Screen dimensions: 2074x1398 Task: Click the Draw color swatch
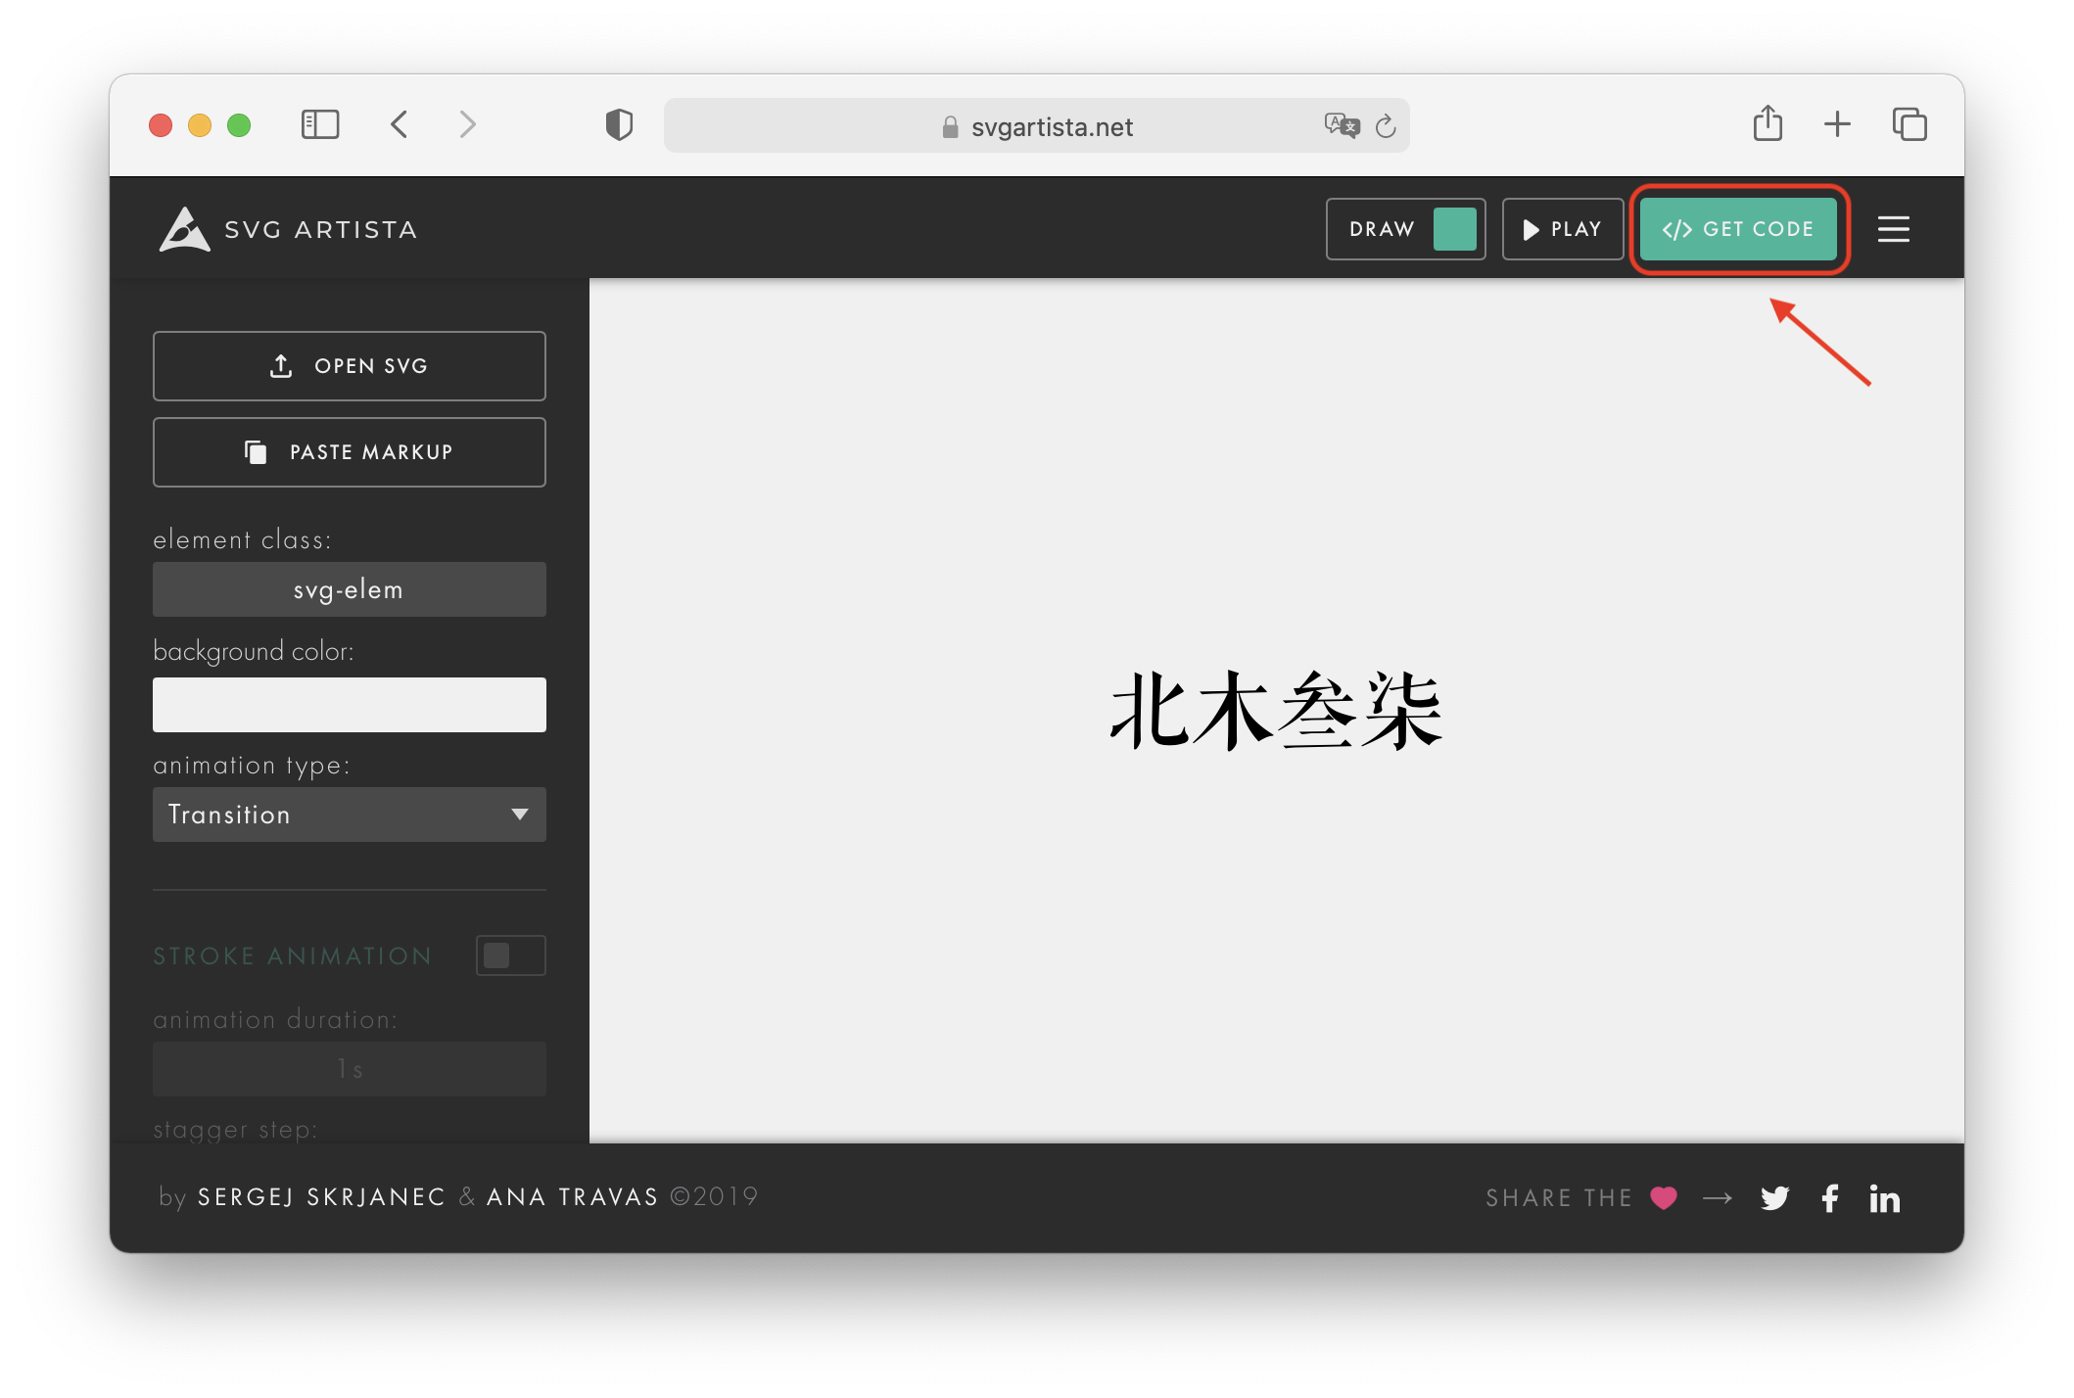tap(1454, 229)
